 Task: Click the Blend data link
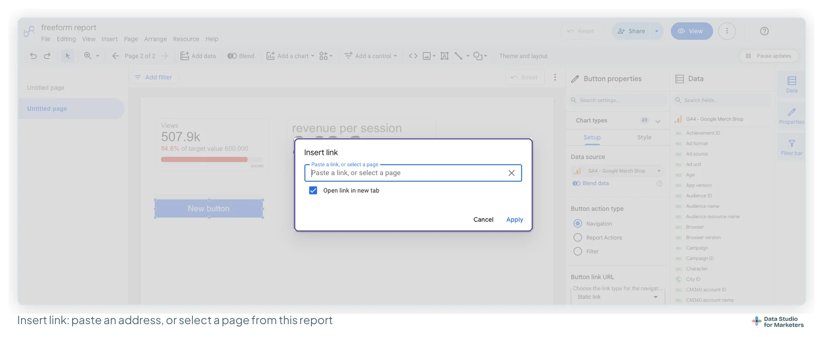click(595, 183)
